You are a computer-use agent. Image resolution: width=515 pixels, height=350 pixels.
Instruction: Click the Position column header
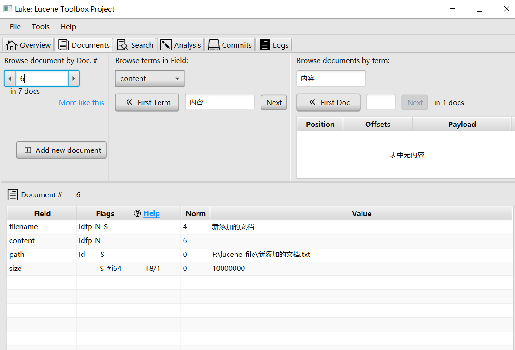pyautogui.click(x=320, y=125)
